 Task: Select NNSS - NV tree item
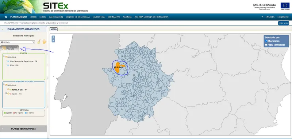tap(17, 94)
